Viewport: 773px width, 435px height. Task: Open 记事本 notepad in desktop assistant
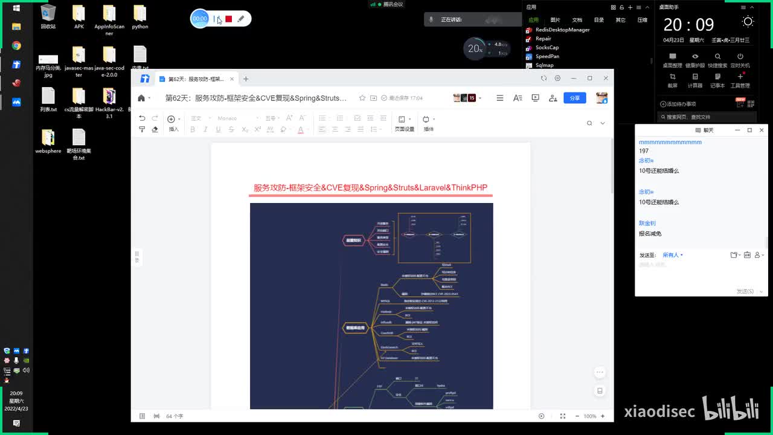tap(717, 80)
